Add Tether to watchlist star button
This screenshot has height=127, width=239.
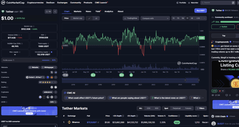tap(48, 11)
